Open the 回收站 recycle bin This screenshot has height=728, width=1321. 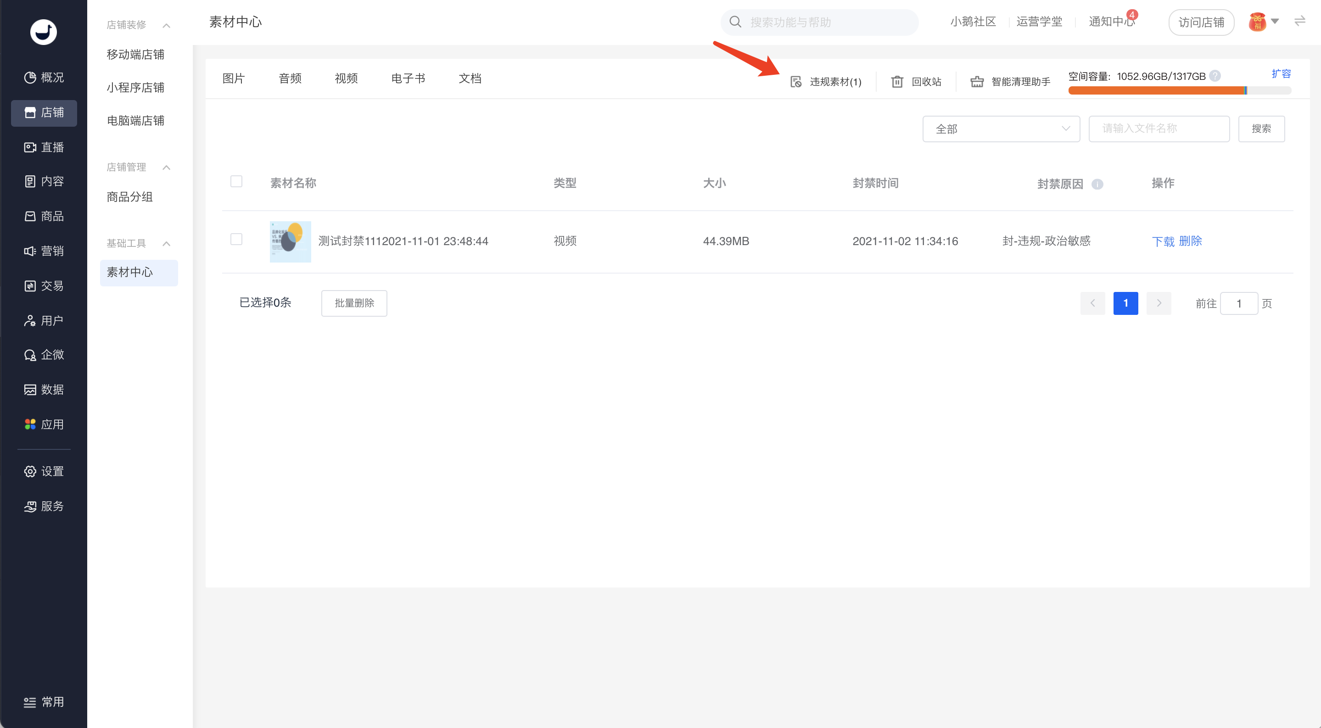pyautogui.click(x=916, y=82)
